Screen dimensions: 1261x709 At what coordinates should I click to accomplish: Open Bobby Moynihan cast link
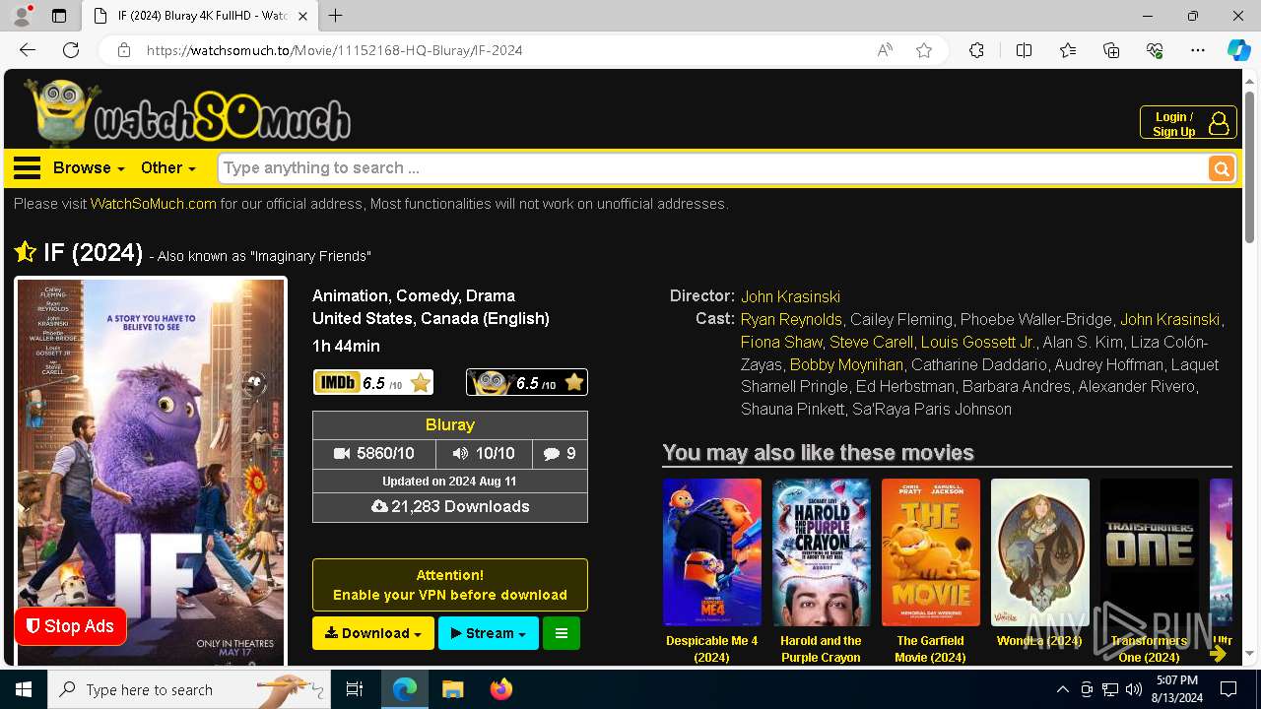(x=846, y=364)
